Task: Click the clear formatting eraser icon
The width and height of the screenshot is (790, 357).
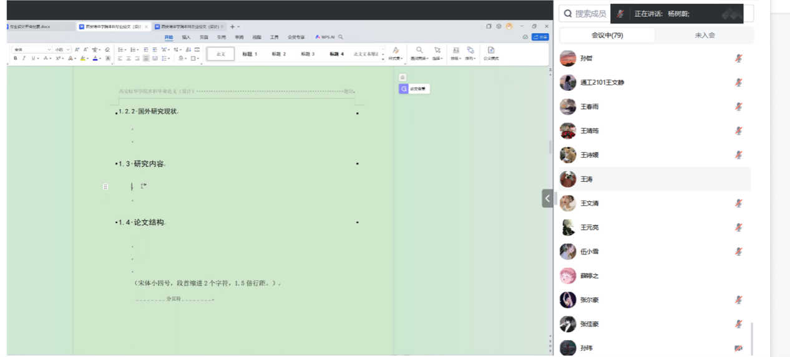Action: 107,50
